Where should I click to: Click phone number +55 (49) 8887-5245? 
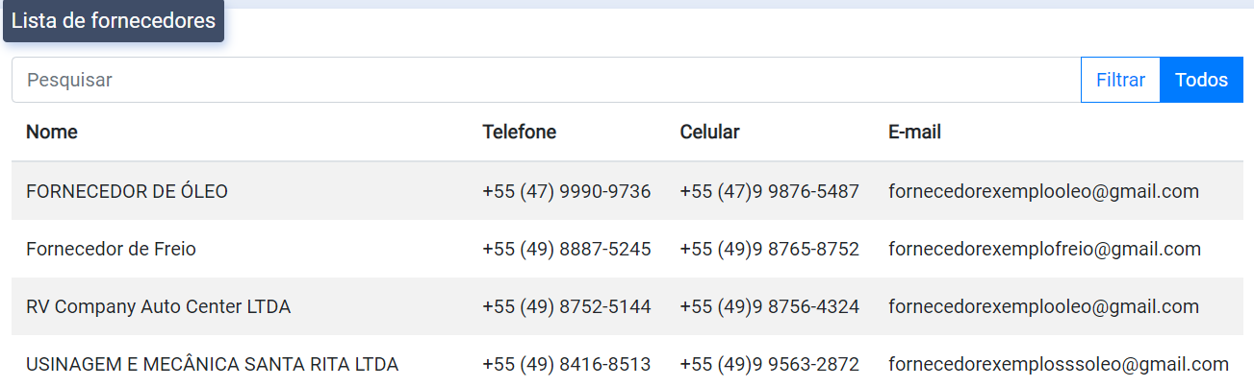point(567,249)
